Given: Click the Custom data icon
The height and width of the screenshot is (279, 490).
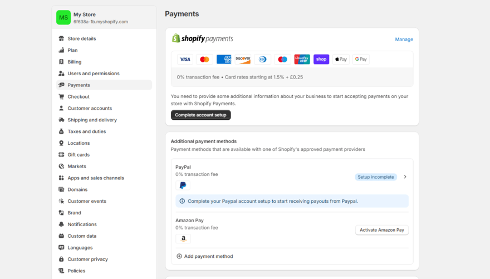Looking at the screenshot, I should coord(61,236).
